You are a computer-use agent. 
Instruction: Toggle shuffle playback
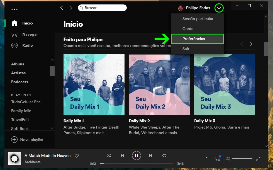click(109, 156)
